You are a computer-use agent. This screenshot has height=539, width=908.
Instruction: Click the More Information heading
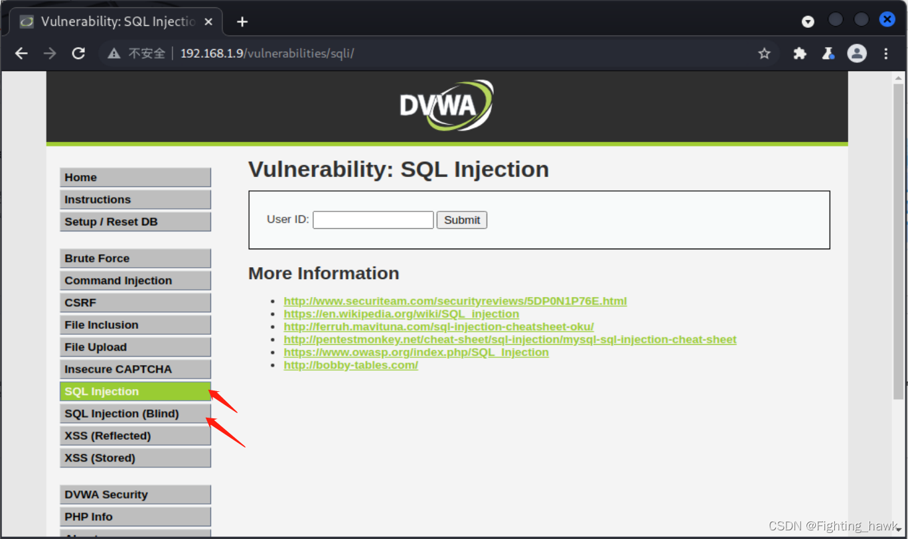pyautogui.click(x=324, y=274)
